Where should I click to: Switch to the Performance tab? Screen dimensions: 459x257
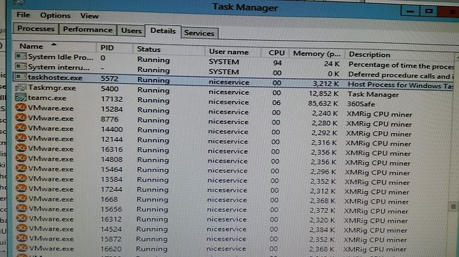click(x=87, y=30)
